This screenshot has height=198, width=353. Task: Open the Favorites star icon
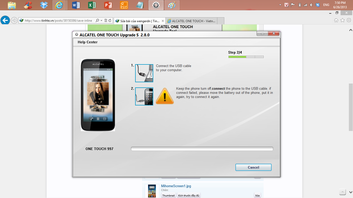point(342,20)
